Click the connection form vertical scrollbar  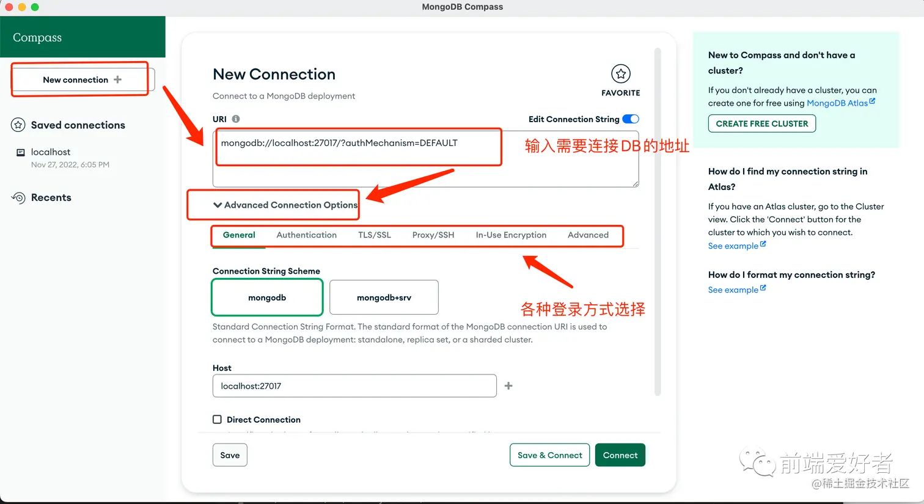coord(658,221)
